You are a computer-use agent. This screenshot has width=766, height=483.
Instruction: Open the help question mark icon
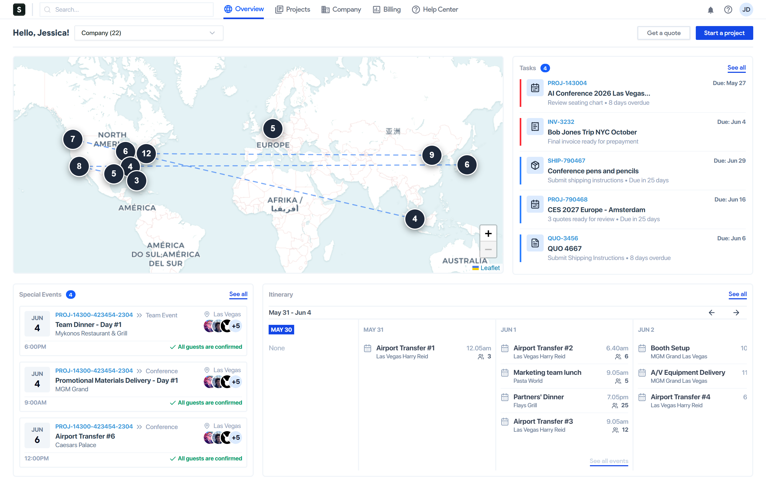pos(728,10)
